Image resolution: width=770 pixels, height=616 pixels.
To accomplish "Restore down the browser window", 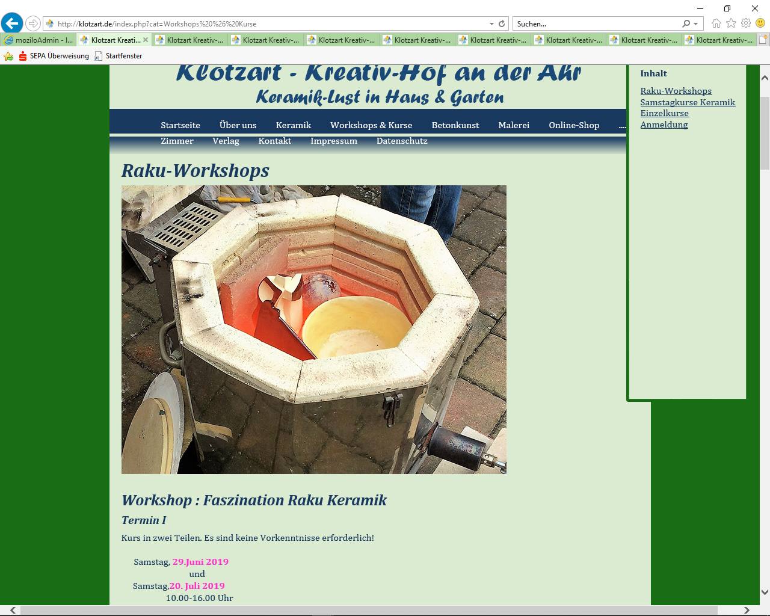I will point(727,8).
